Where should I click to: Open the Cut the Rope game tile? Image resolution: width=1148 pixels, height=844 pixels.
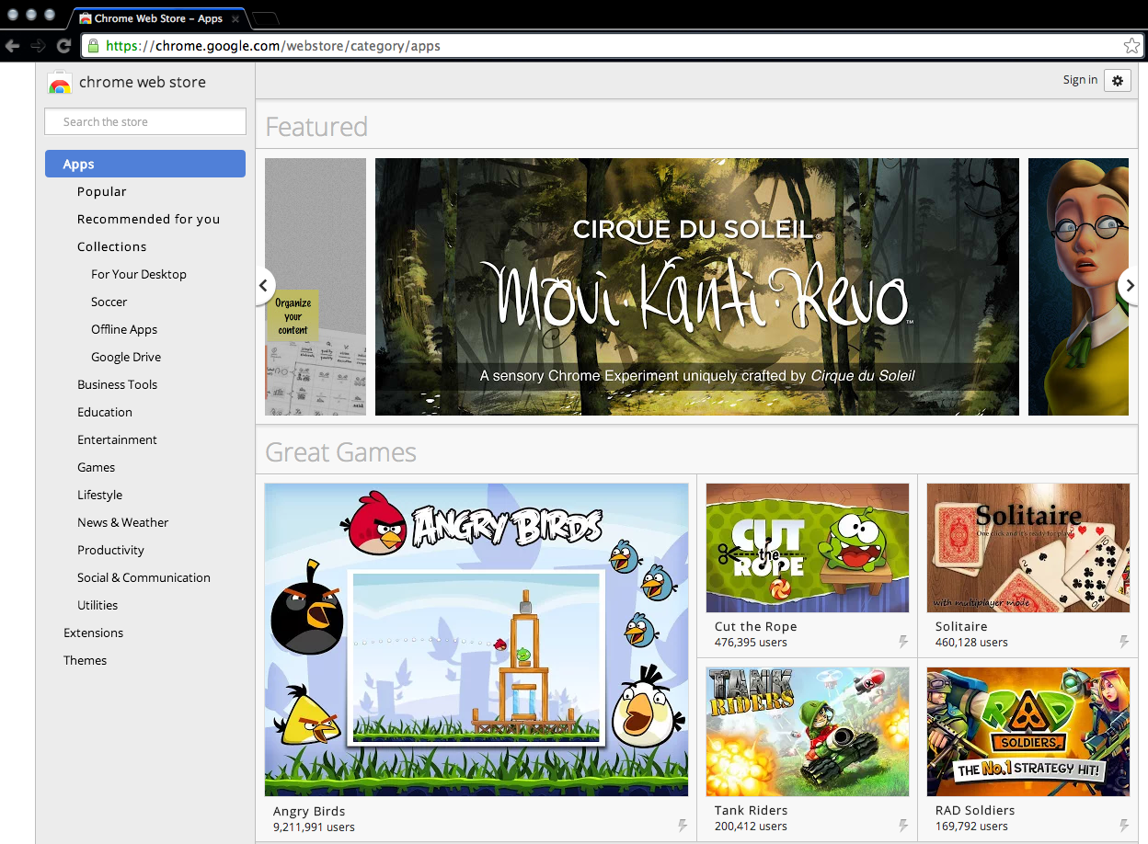(807, 565)
